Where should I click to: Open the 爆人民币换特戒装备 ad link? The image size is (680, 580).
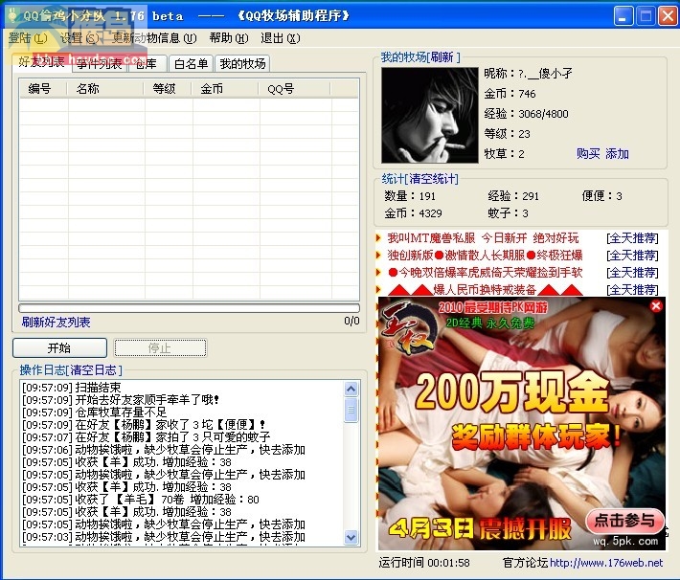point(485,289)
